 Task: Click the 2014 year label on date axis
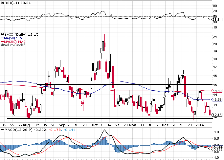coord(200,125)
